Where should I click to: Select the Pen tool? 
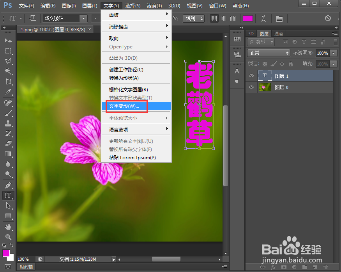pos(9,185)
